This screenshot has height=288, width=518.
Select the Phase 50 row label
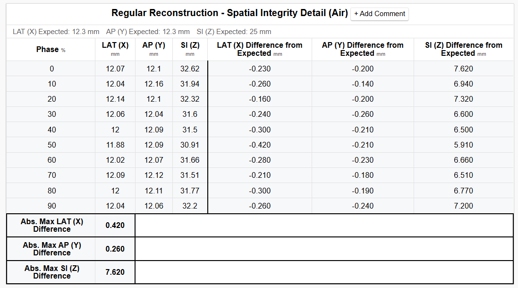[51, 145]
